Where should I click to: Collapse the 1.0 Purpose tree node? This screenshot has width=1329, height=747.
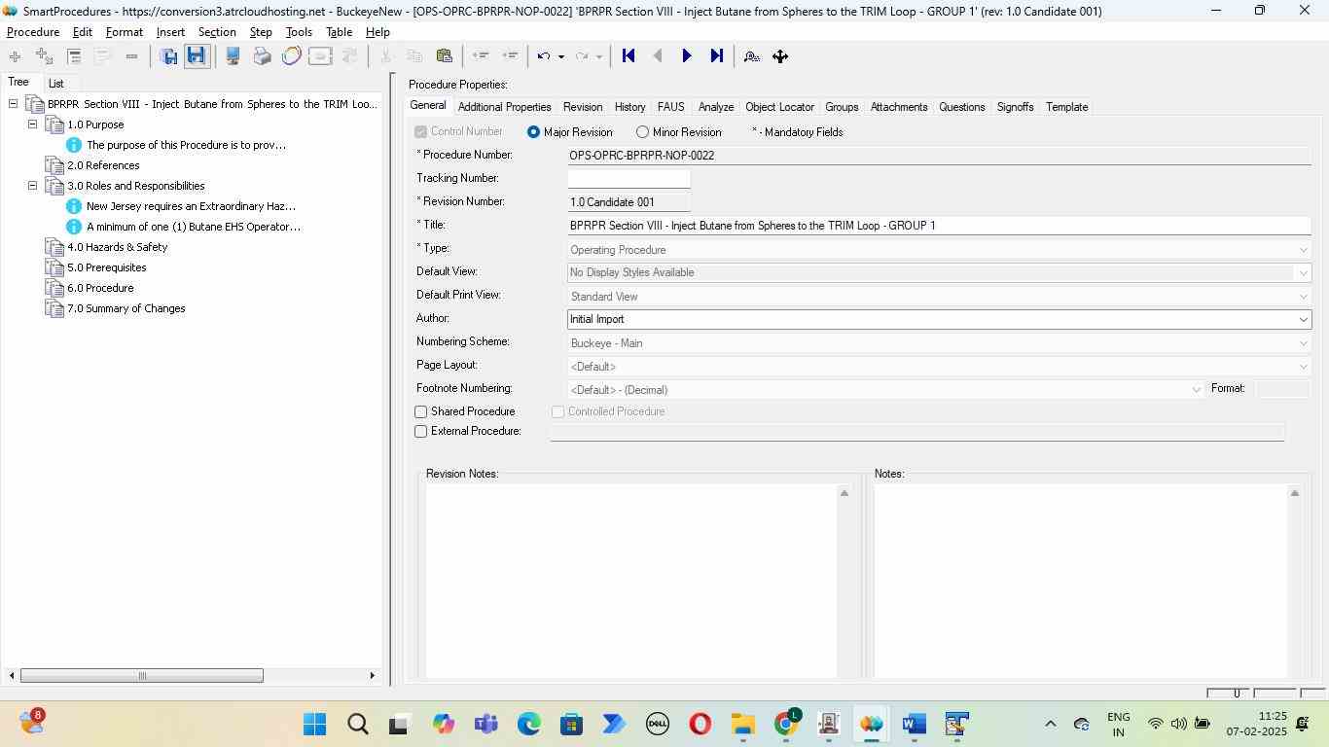(x=32, y=124)
